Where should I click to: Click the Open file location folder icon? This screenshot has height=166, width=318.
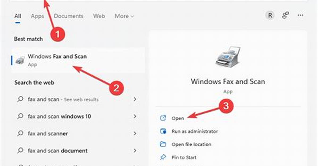(x=163, y=144)
